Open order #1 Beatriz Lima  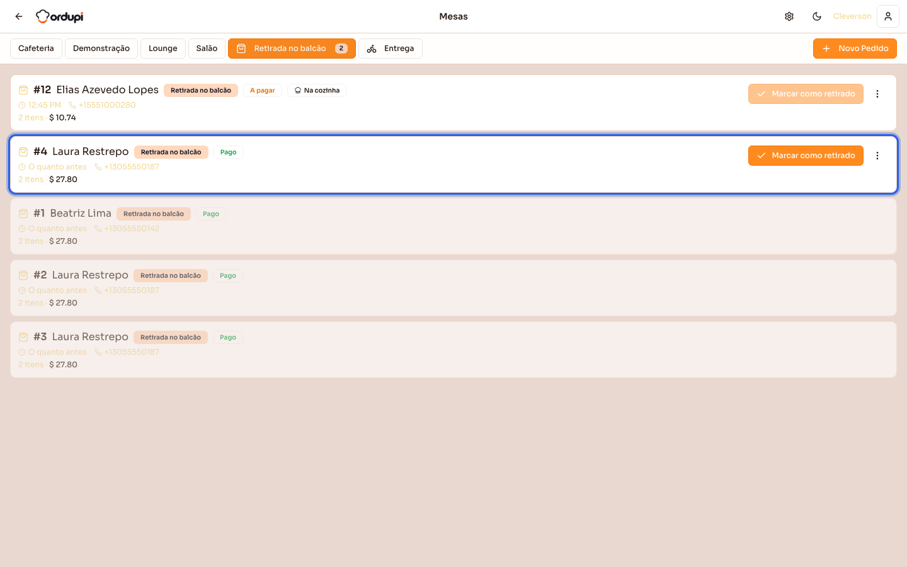(453, 226)
